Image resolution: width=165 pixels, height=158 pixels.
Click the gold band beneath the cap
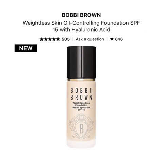pos(81,80)
